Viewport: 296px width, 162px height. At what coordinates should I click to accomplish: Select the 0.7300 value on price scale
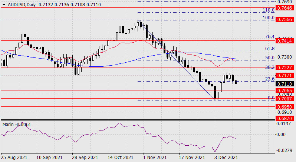tap(285, 57)
